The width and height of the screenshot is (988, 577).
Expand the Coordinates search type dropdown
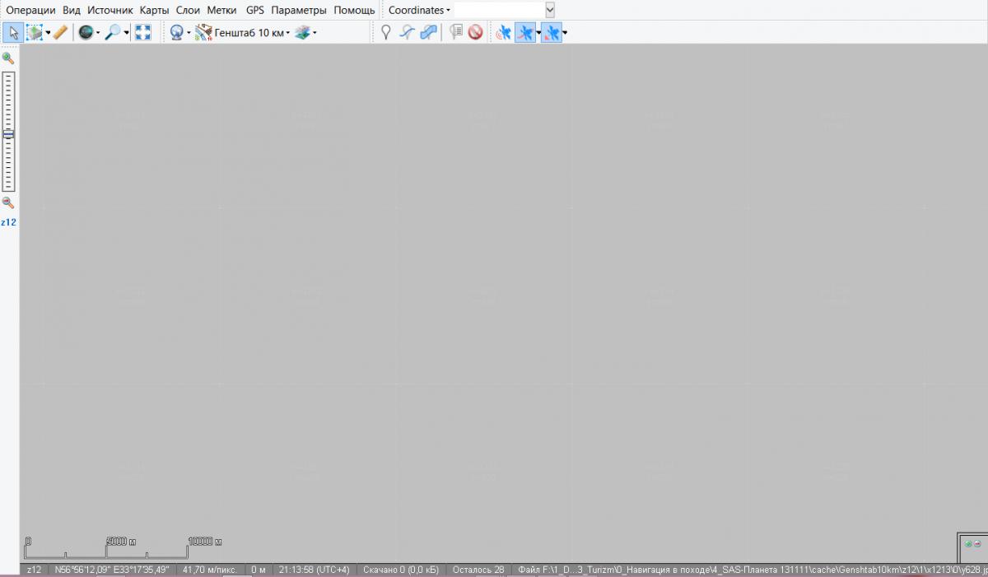[419, 11]
